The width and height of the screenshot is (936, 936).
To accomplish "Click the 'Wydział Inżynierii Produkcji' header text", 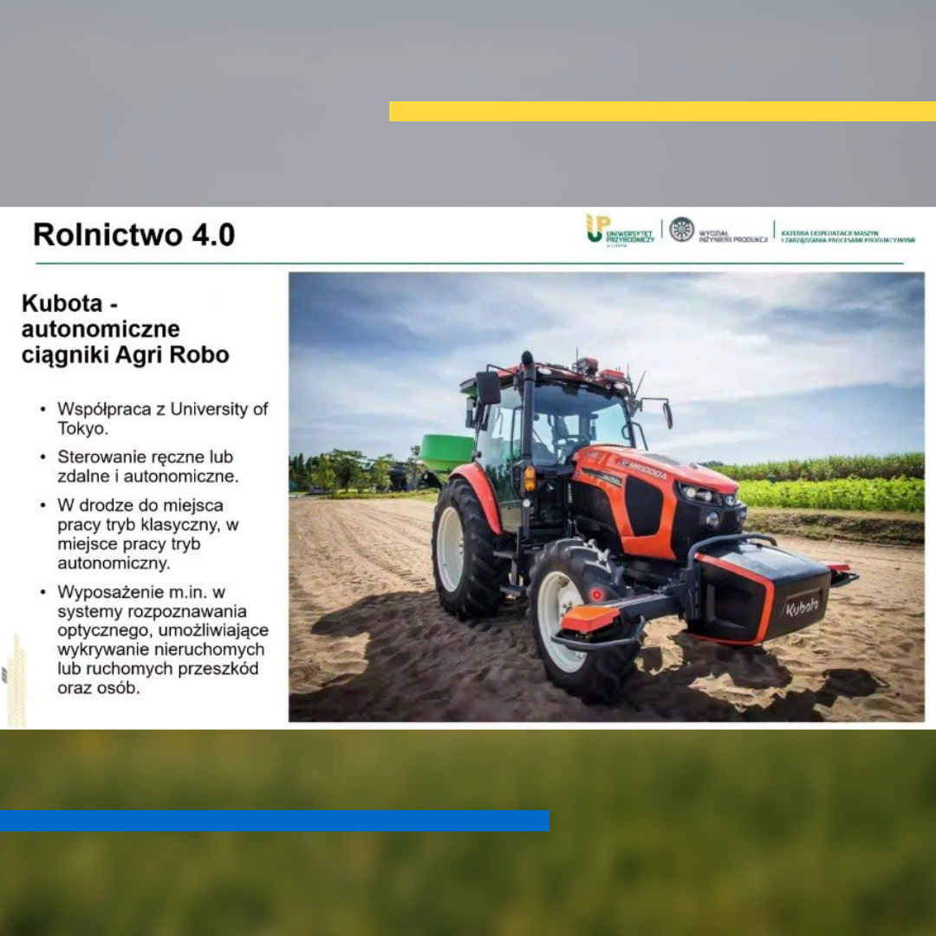I will [732, 236].
